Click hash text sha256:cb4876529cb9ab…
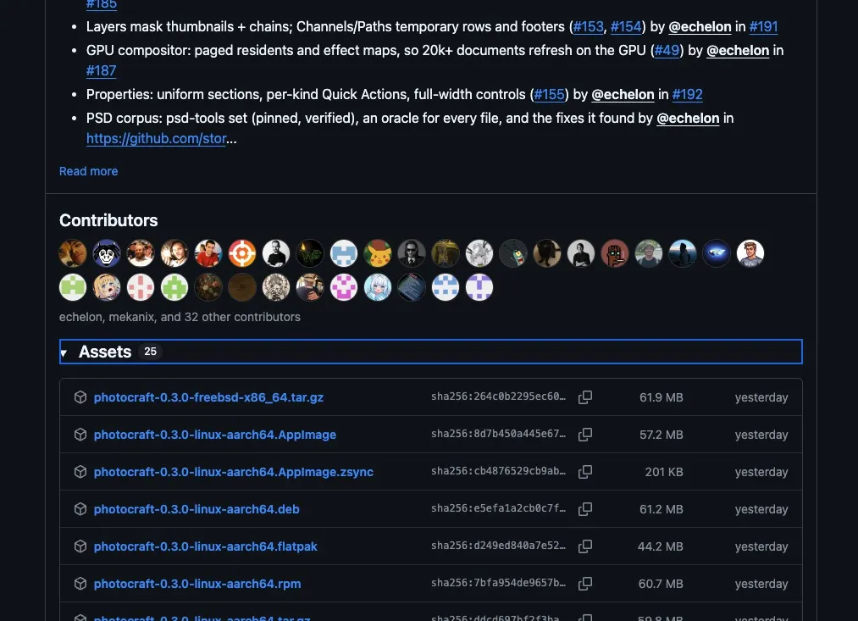The image size is (858, 621). click(499, 470)
